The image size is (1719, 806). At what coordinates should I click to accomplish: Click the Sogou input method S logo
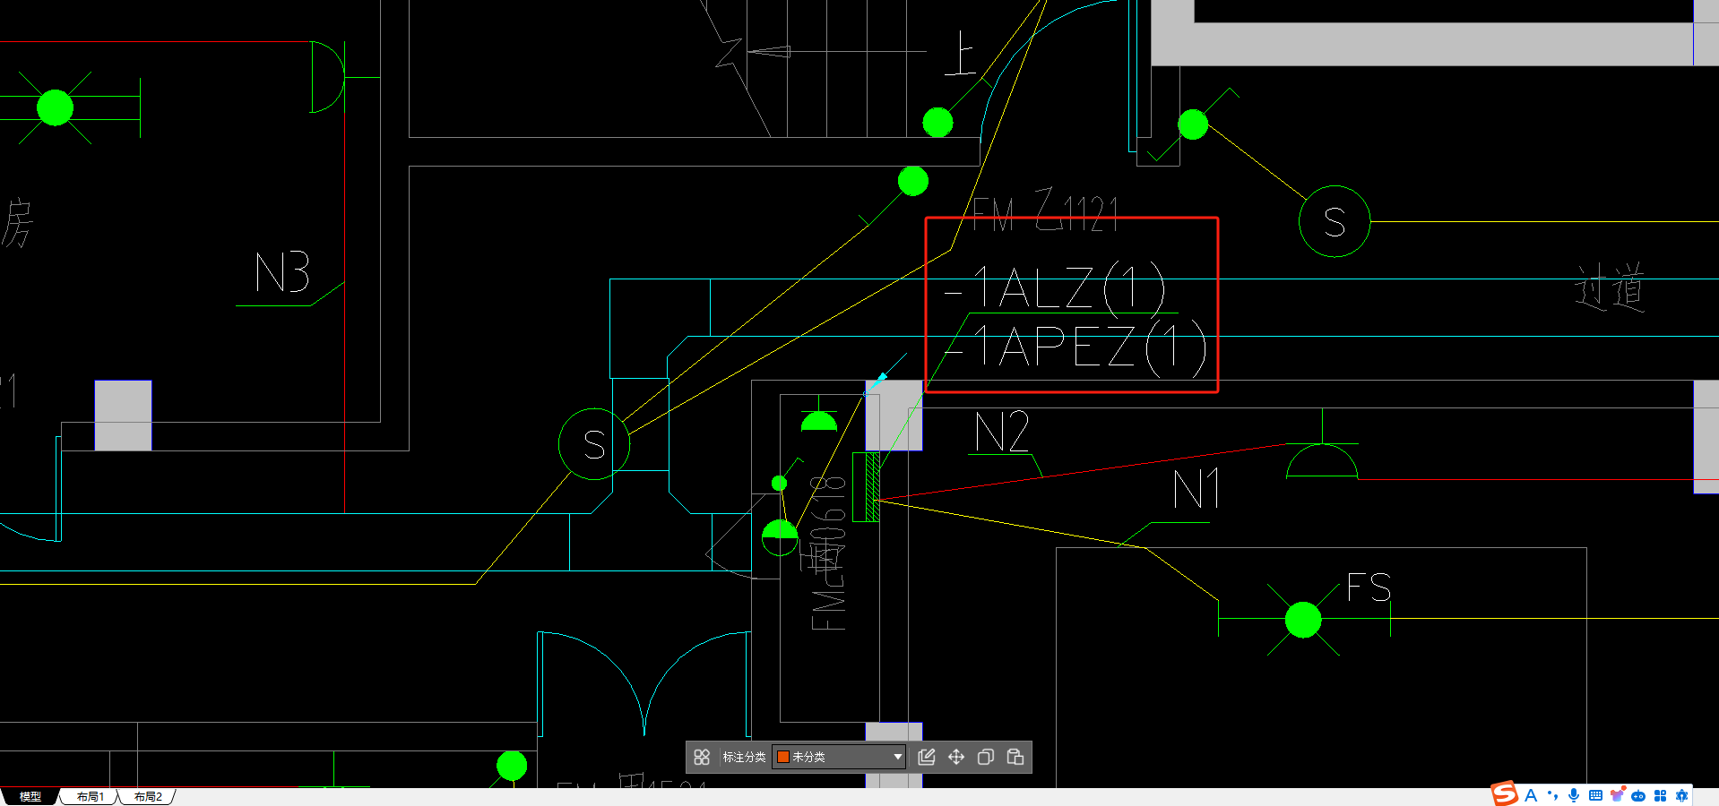click(1505, 793)
